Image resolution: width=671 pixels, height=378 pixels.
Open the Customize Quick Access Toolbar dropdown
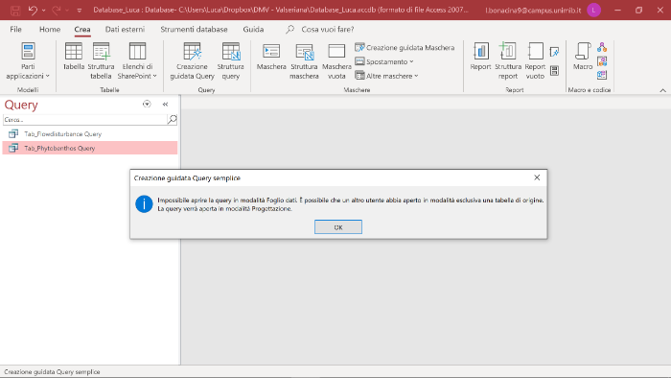pyautogui.click(x=80, y=11)
